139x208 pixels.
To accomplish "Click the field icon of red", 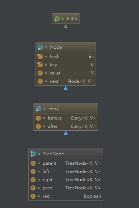I will (33, 196).
